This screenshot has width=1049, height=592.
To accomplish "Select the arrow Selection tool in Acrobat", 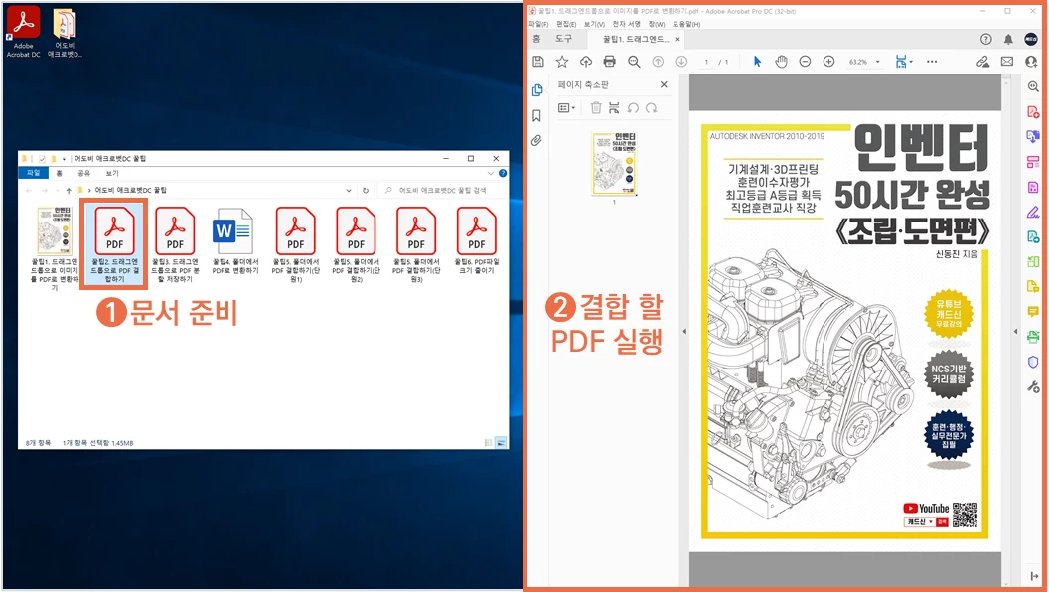I will 757,62.
